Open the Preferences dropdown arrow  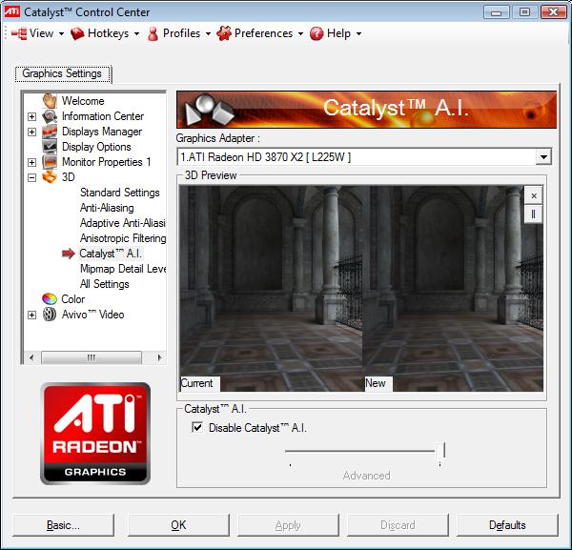(300, 34)
